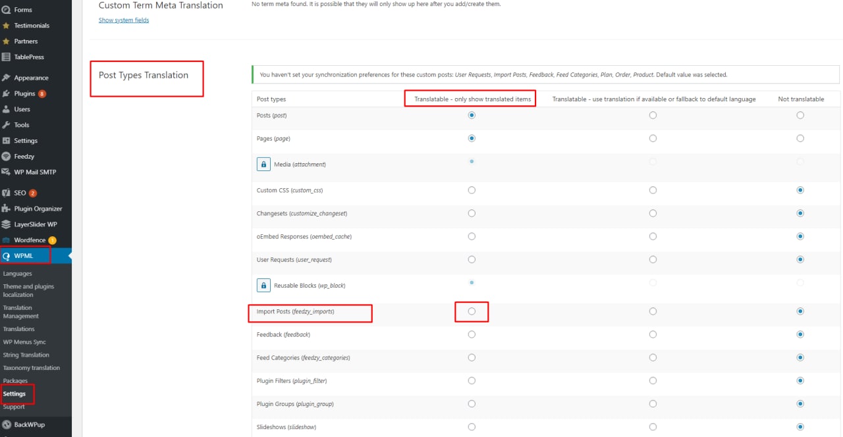Image resolution: width=843 pixels, height=437 pixels.
Task: Select Not translatable for Posts (post)
Action: [800, 115]
